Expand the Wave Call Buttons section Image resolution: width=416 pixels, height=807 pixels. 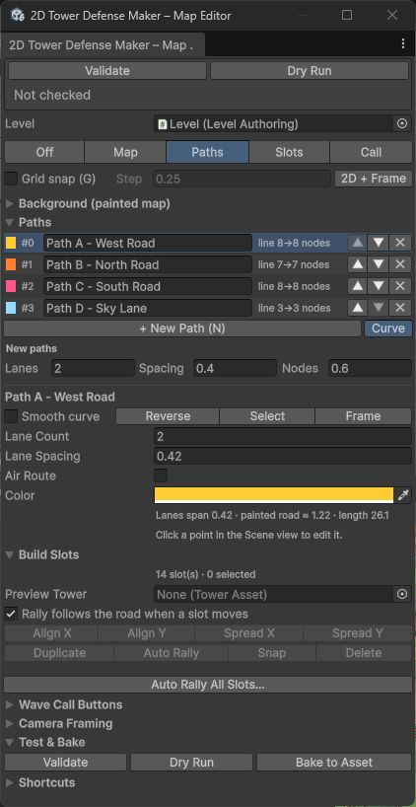(10, 704)
